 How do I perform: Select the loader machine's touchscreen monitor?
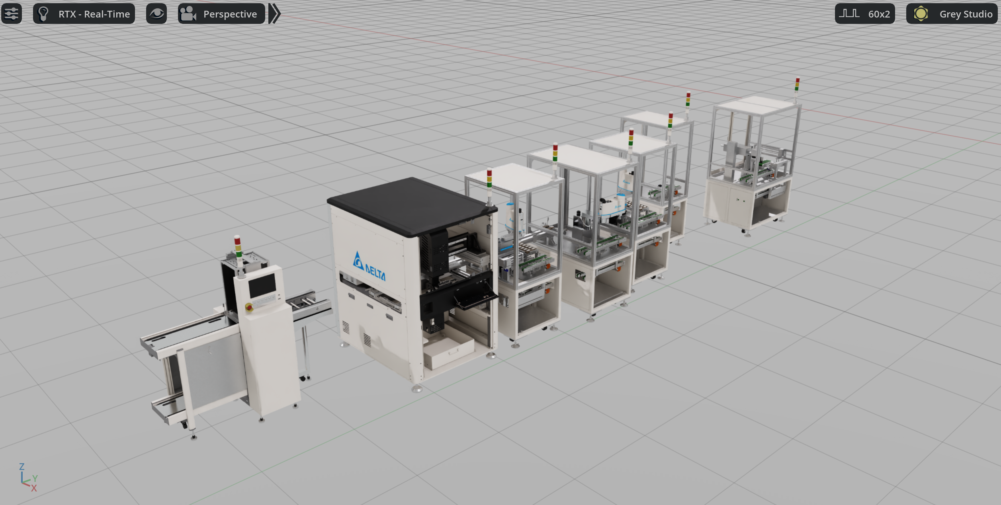click(262, 285)
